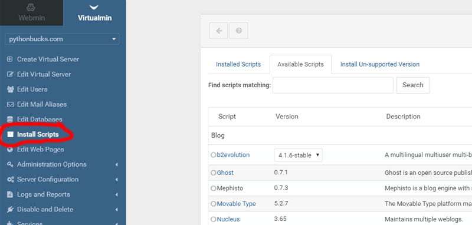Image resolution: width=472 pixels, height=225 pixels.
Task: Click the Find scripts matching input field
Action: tap(333, 85)
